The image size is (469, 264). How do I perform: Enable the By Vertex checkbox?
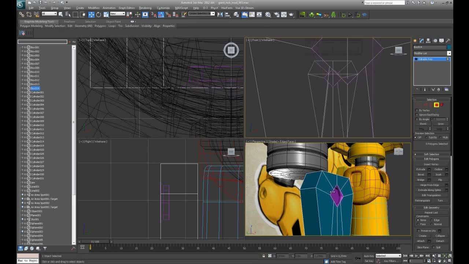[x=417, y=110]
